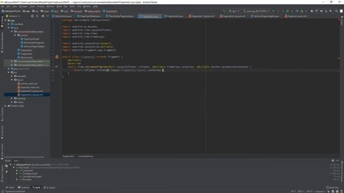Open the TODO tool window button

tap(10, 188)
